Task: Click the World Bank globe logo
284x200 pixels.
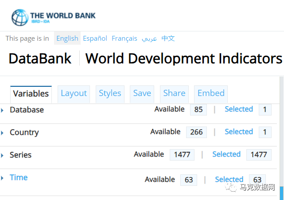Action: pyautogui.click(x=20, y=17)
